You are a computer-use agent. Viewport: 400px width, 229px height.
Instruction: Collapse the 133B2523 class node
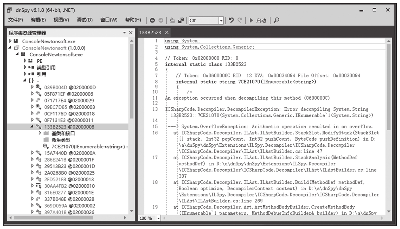click(x=32, y=126)
